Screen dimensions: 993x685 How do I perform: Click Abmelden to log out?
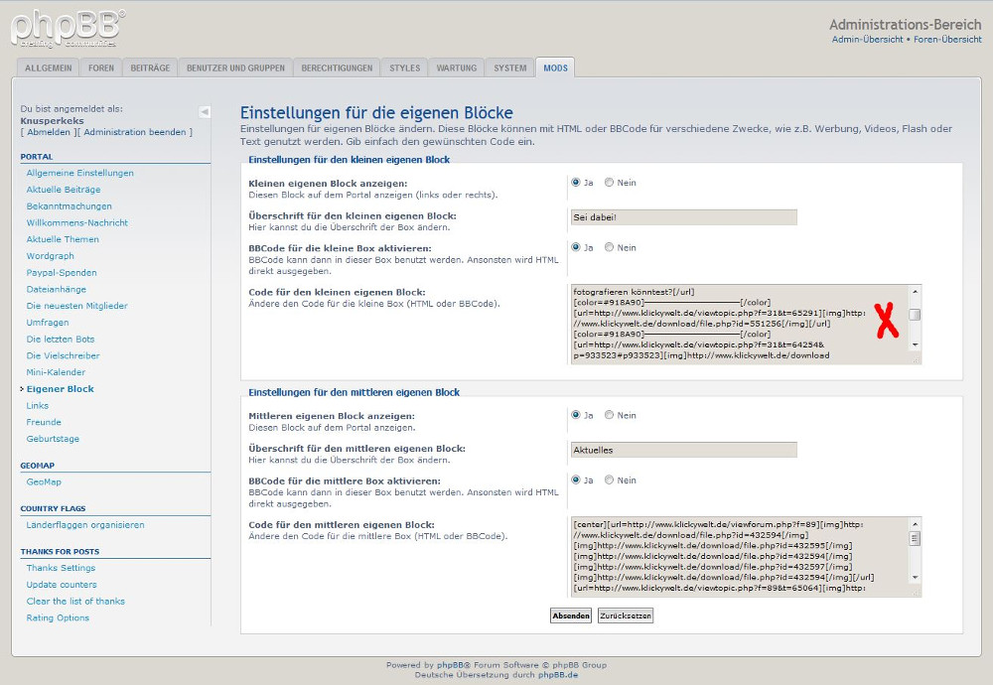49,132
